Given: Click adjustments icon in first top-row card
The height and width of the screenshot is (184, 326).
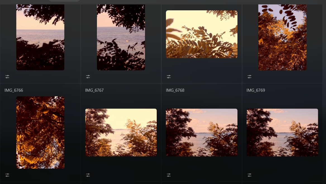Looking at the screenshot, I should pyautogui.click(x=7, y=77).
